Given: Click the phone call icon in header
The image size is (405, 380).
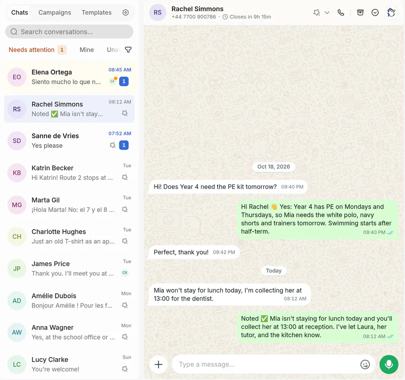Looking at the screenshot, I should point(341,12).
